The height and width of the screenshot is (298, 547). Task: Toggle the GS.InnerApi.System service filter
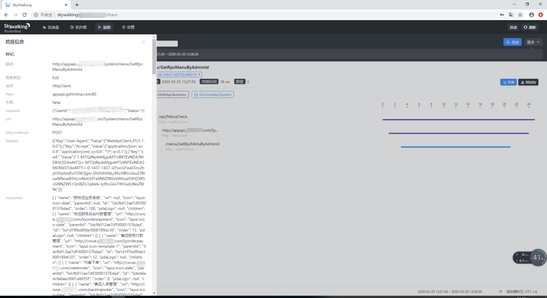pyautogui.click(x=212, y=94)
